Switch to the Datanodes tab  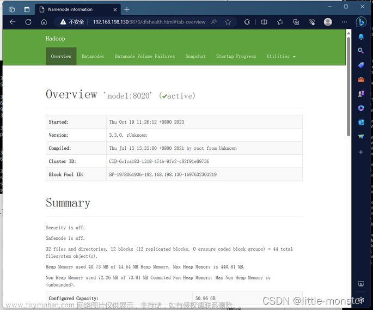point(93,57)
